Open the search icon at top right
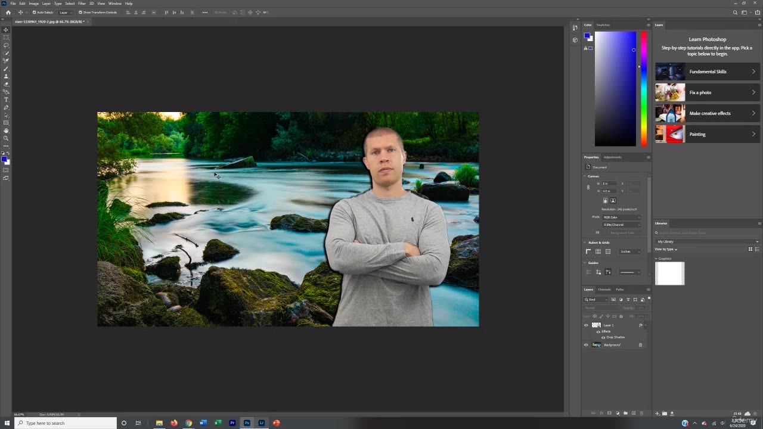This screenshot has height=429, width=763. 735,12
